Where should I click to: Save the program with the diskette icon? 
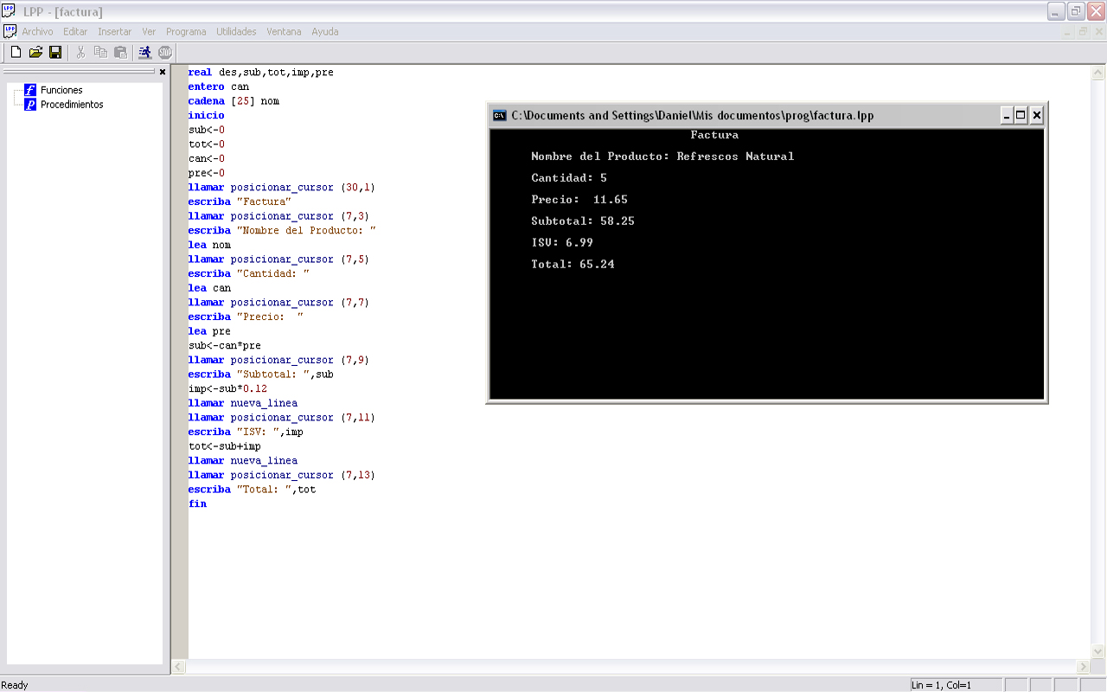pos(55,53)
